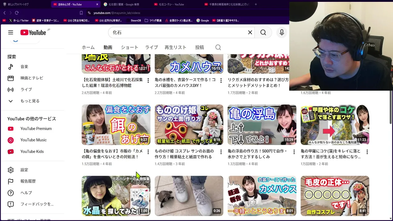
Task: Switch to ライブ channel tab
Action: point(151,48)
